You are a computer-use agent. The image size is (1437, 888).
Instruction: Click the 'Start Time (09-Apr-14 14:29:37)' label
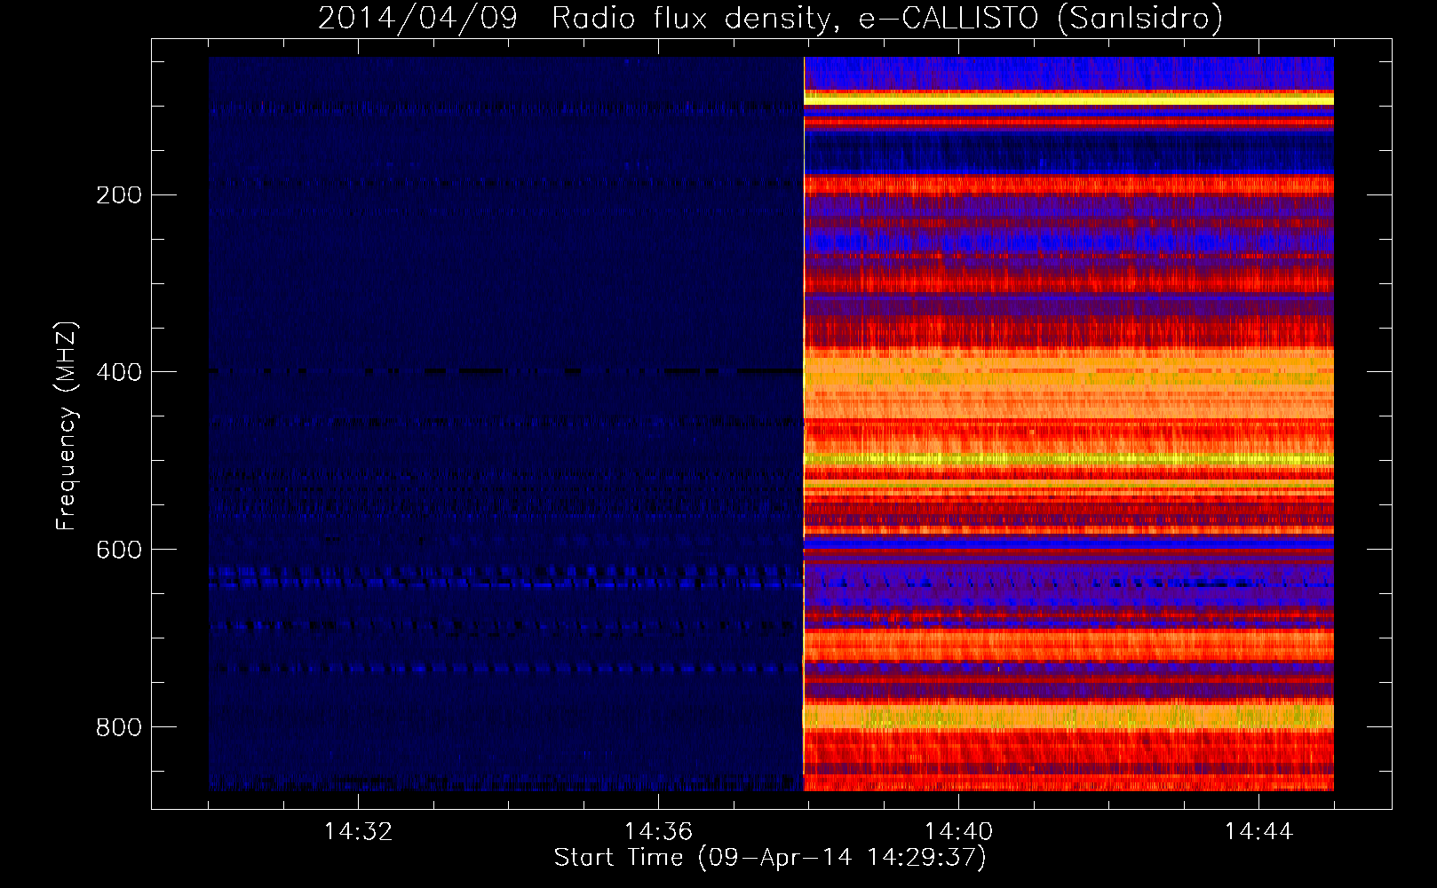coord(770,858)
